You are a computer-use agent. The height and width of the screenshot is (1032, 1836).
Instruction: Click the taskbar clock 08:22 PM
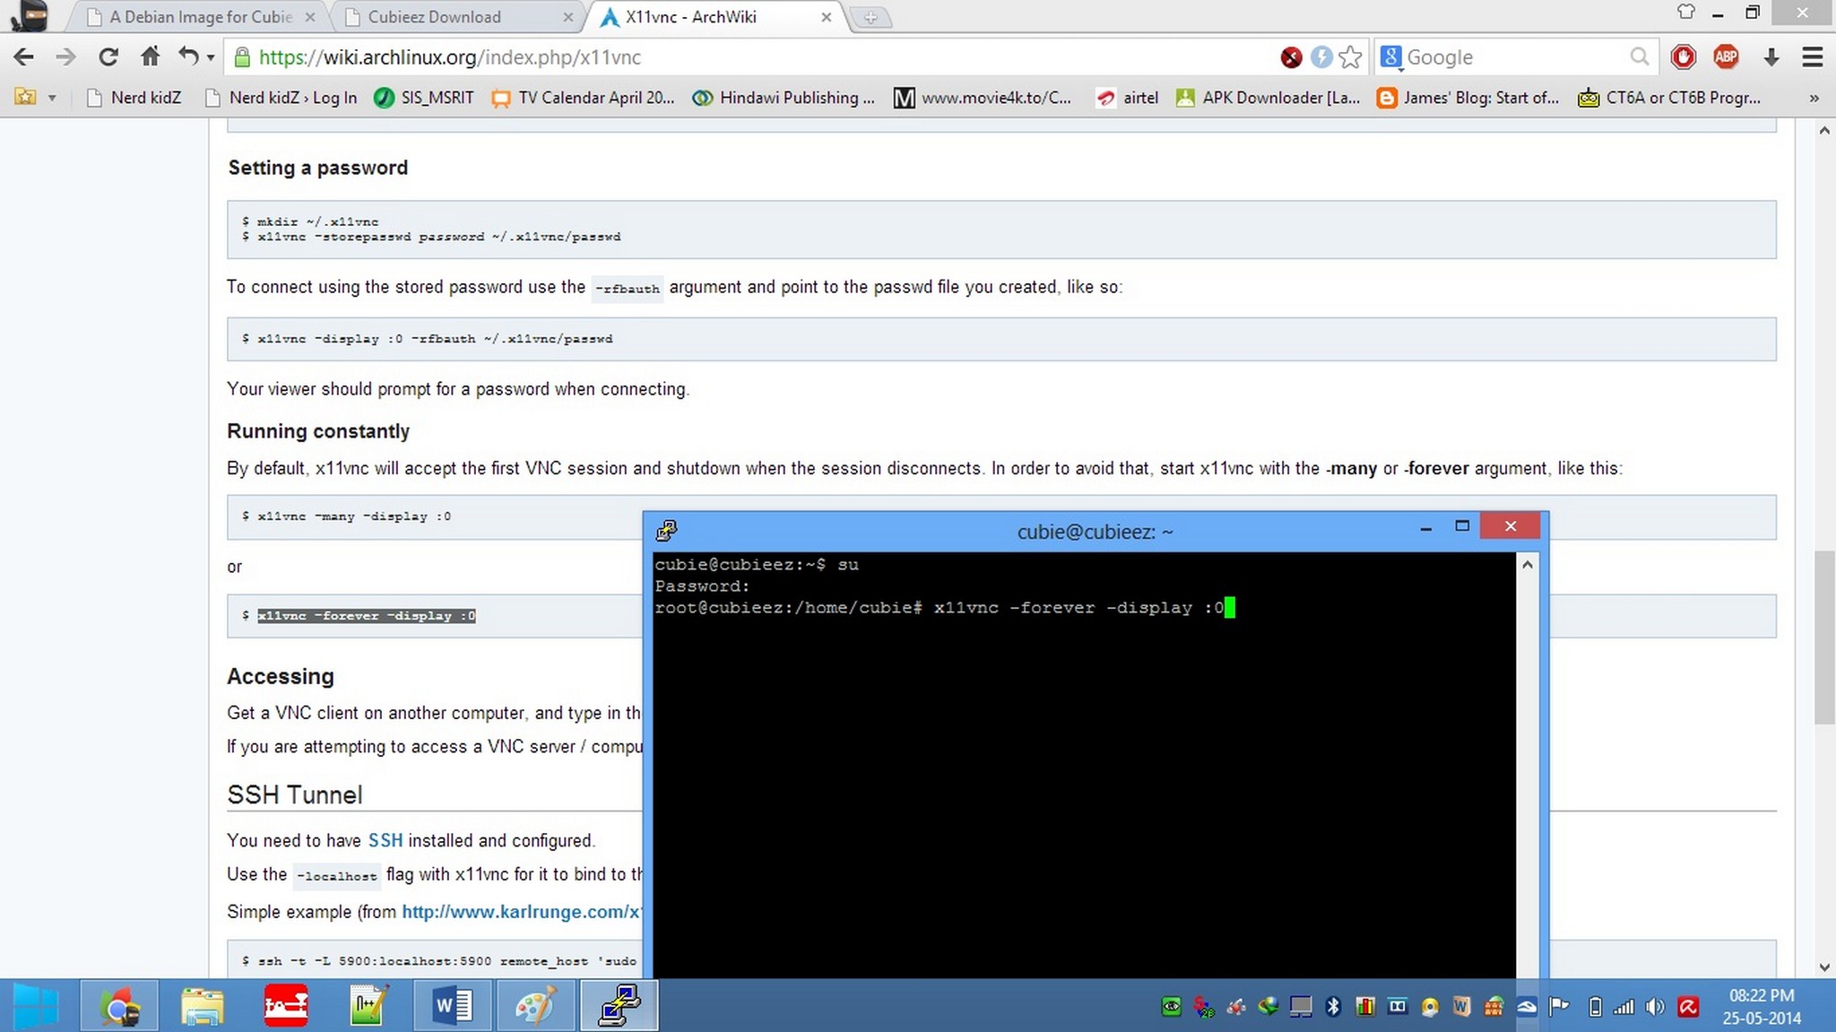click(x=1762, y=995)
